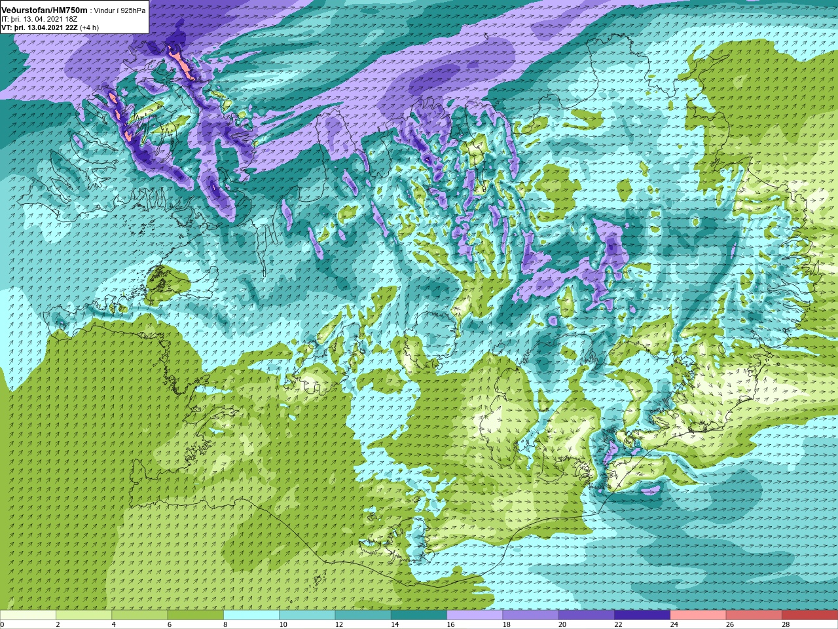
Task: Click the red 28+ legend swatch
Action: coord(810,615)
